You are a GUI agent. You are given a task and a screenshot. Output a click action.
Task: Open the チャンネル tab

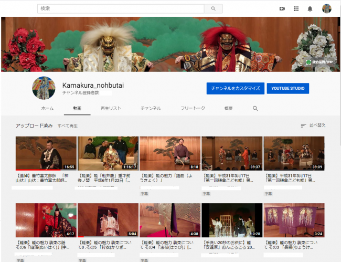click(x=151, y=108)
